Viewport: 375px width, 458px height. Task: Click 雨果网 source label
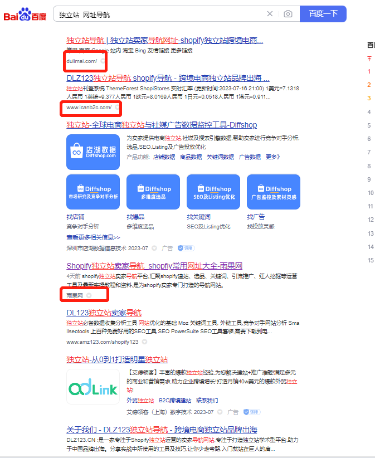coord(75,296)
